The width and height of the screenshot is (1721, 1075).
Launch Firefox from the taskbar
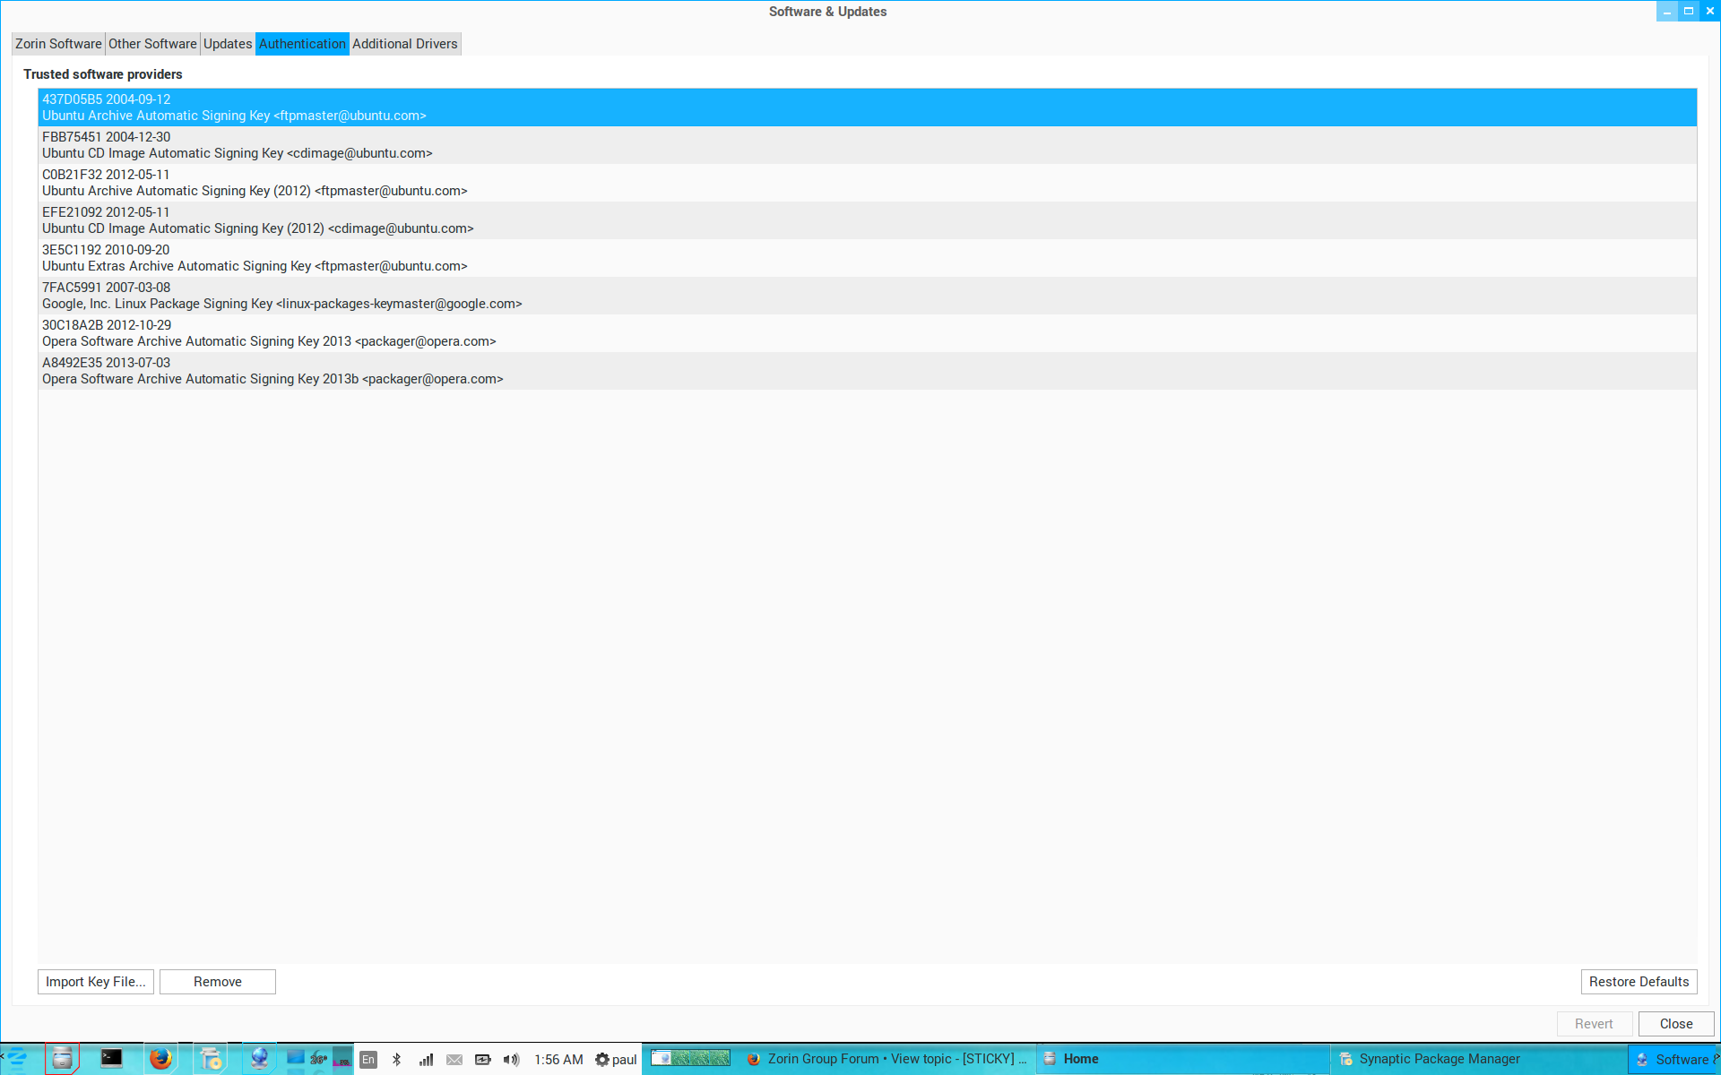pos(160,1059)
